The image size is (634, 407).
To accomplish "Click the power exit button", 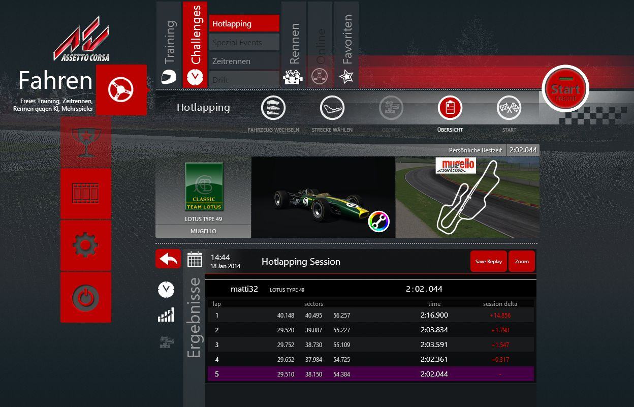I will click(x=85, y=297).
